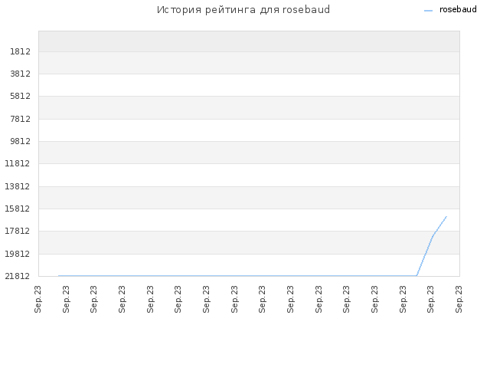Click where the line begins rising
Screen dimensions: 490x368
(416, 276)
